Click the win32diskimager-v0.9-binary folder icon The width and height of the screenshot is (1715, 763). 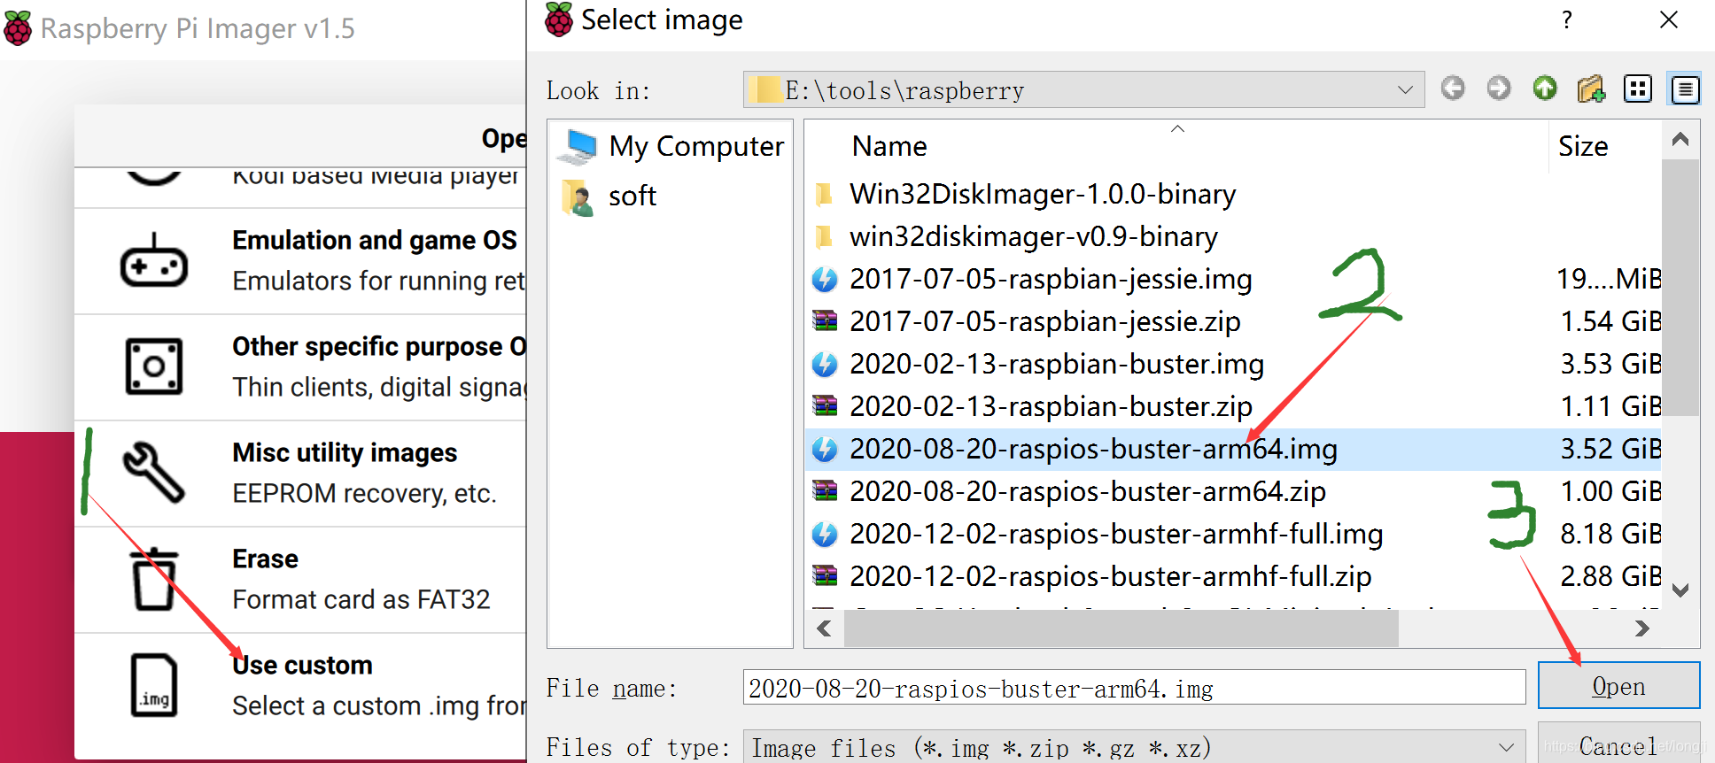pos(824,236)
